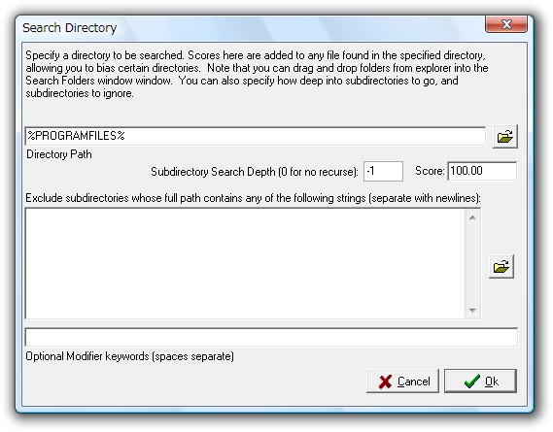The height and width of the screenshot is (432, 553).
Task: Click folder icon next to the exclusion list
Action: [x=501, y=266]
